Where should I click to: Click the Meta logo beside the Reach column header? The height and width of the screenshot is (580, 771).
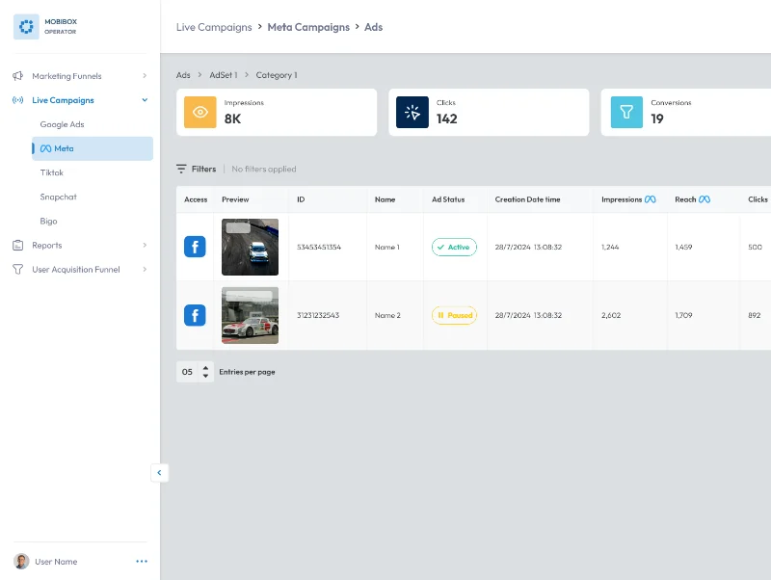[706, 199]
